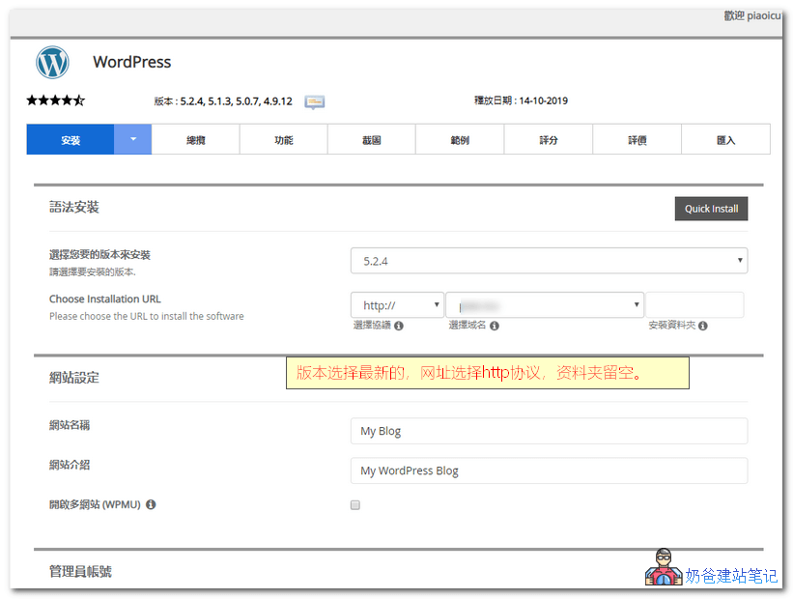This screenshot has width=793, height=599.
Task: Open the version selection dropdown showing 5.2.4
Action: [x=549, y=260]
